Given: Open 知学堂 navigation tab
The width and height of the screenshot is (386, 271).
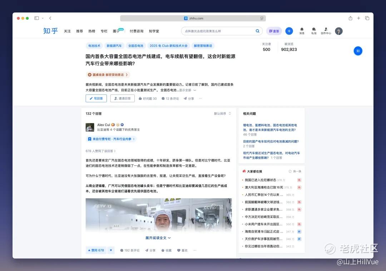Looking at the screenshot, I should (x=154, y=31).
